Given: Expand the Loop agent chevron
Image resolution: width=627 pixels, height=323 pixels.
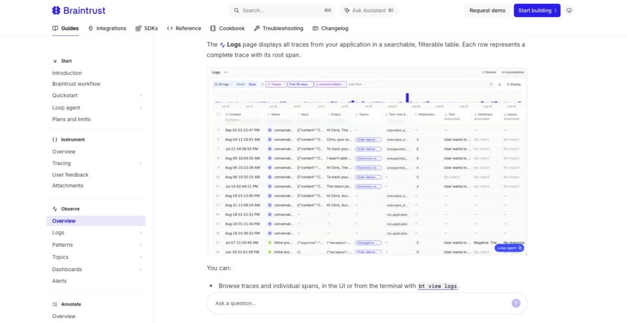Looking at the screenshot, I should point(141,108).
